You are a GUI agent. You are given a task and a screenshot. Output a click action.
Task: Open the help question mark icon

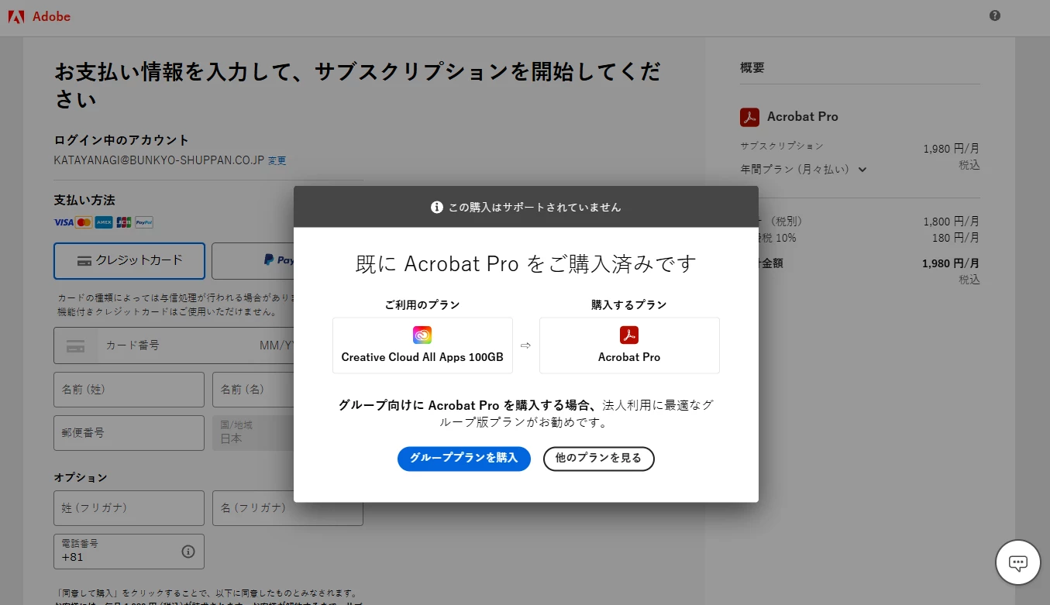tap(995, 15)
